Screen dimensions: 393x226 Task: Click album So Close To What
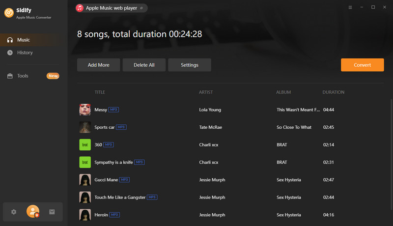(x=294, y=127)
